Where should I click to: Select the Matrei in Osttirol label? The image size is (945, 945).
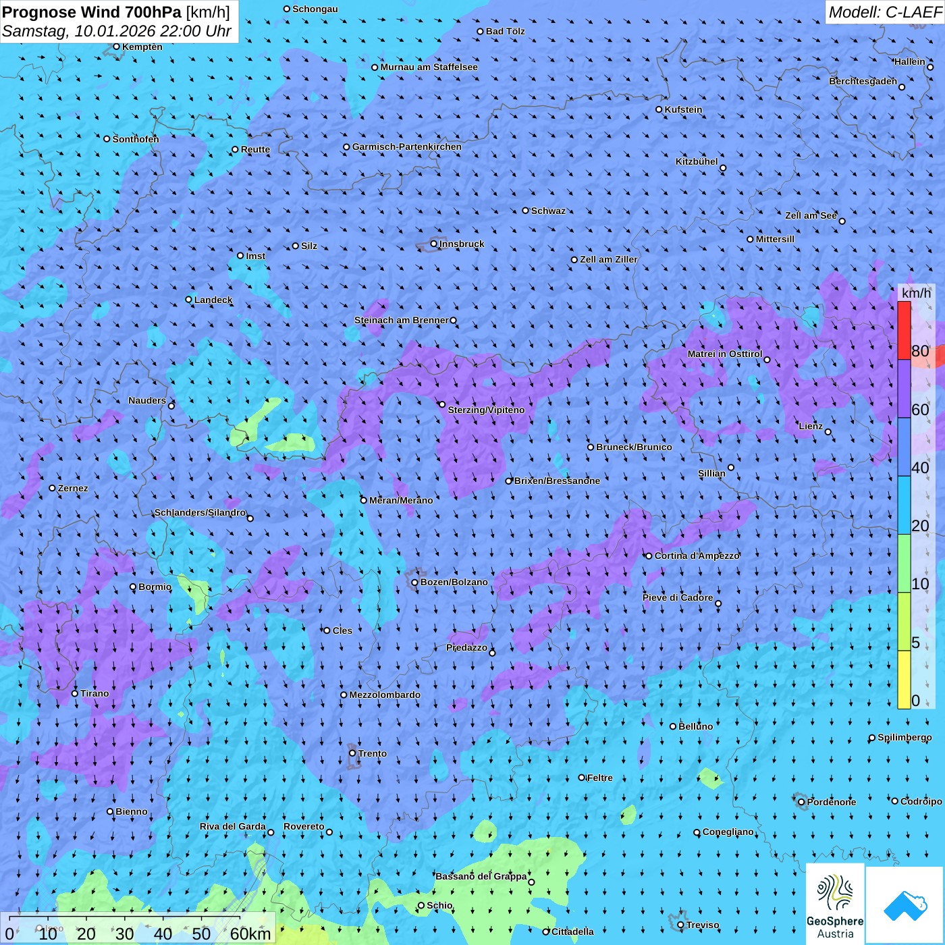click(x=725, y=354)
